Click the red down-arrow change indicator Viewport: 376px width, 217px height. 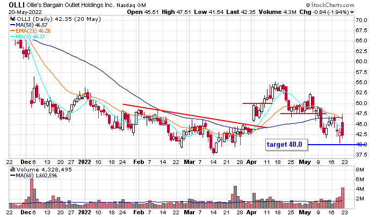[352, 12]
